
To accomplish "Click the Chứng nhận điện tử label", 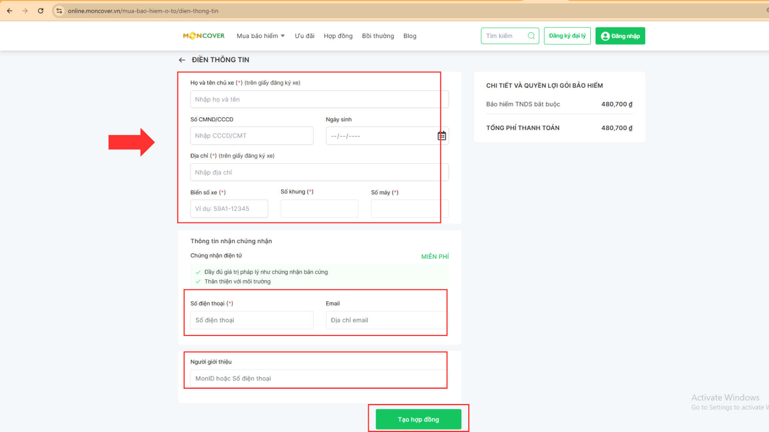I will (x=216, y=255).
